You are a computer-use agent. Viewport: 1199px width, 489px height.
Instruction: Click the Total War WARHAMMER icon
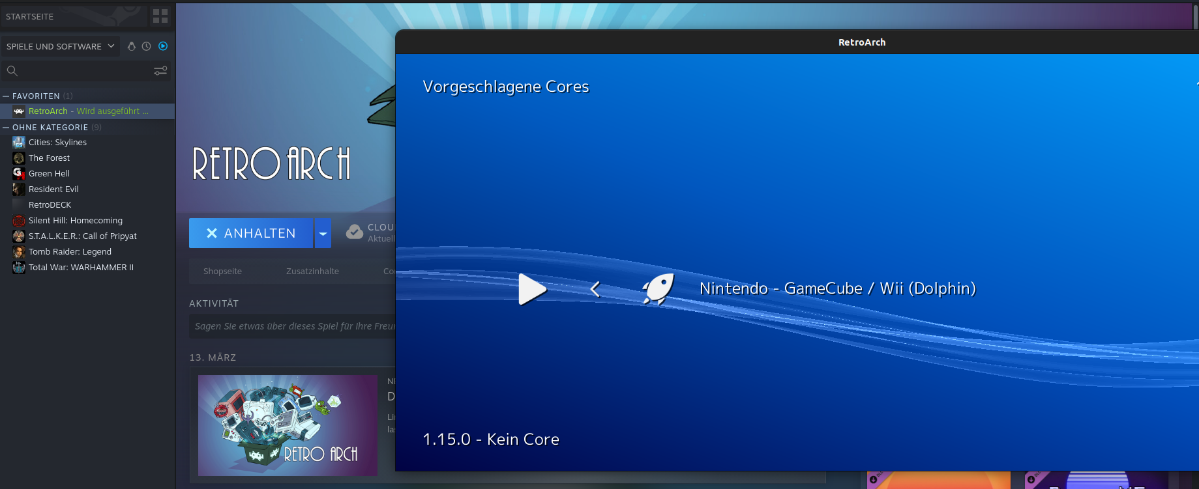19,268
